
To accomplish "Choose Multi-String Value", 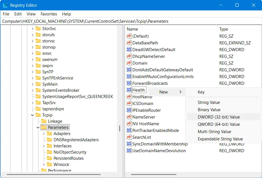I will coord(223,132).
